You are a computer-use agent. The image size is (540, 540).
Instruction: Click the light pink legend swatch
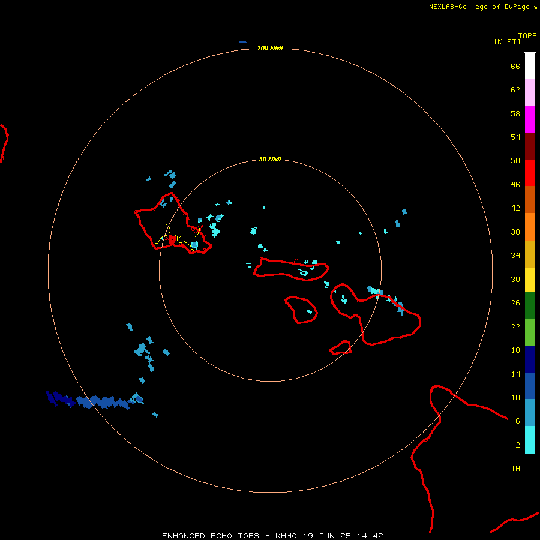(530, 92)
